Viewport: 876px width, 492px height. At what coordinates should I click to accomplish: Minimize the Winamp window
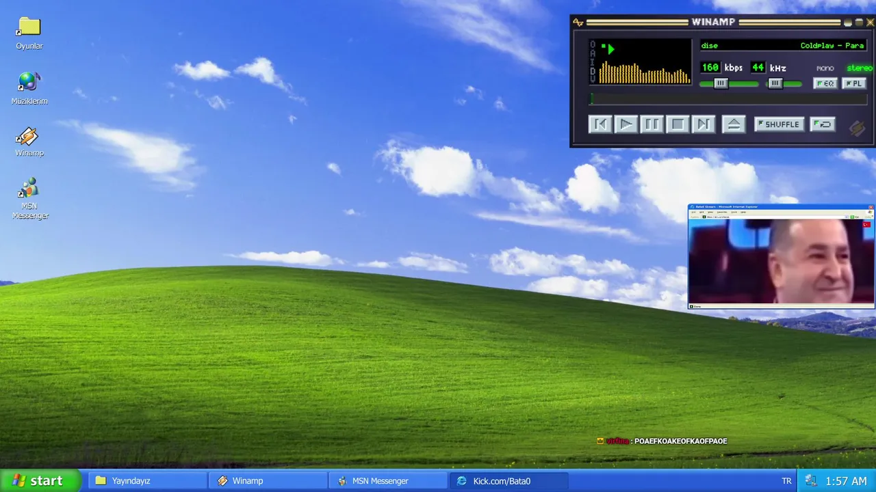coord(848,23)
